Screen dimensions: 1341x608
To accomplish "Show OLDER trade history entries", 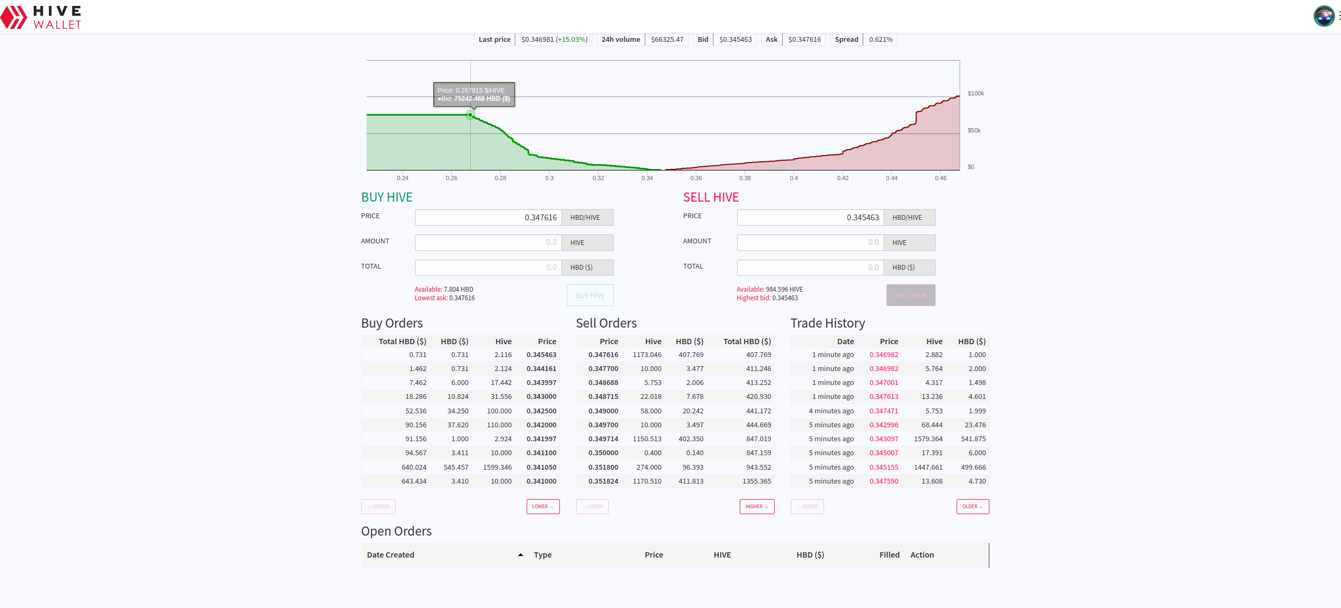I will click(x=972, y=507).
